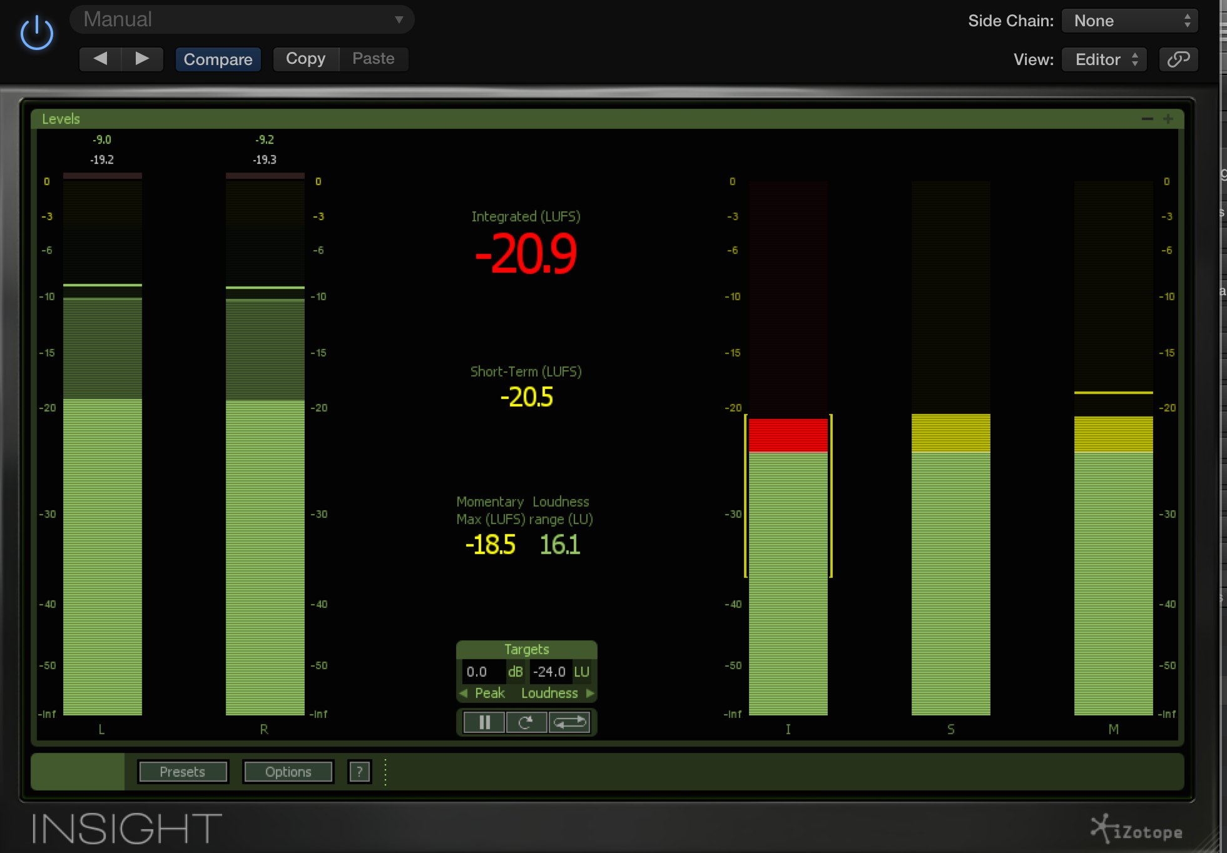
Task: Open the Manual preset dropdown
Action: (242, 19)
